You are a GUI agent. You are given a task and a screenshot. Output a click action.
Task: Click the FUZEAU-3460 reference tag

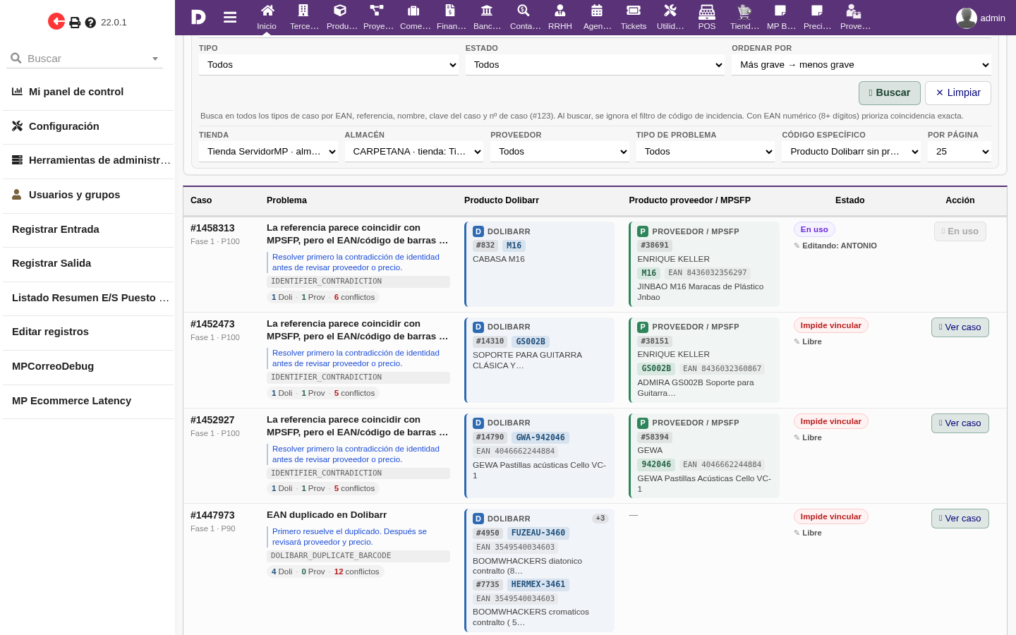[538, 533]
